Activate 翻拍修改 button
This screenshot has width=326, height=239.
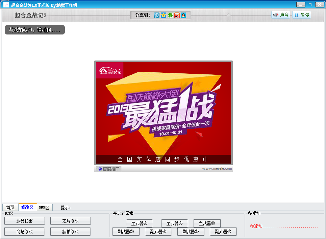(71, 232)
